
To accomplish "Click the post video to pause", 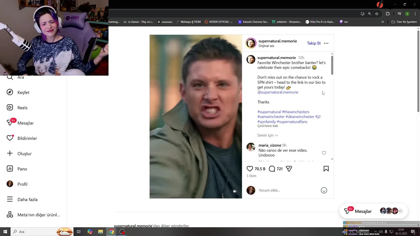I will [196, 116].
